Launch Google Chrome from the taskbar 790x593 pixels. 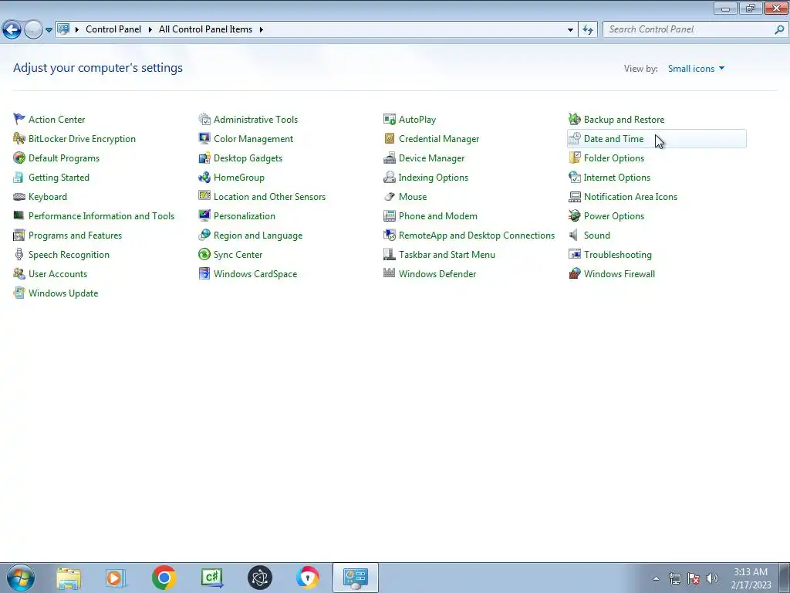coord(164,578)
